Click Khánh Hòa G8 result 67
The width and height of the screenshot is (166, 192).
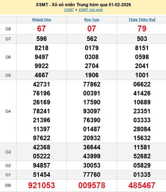41,29
